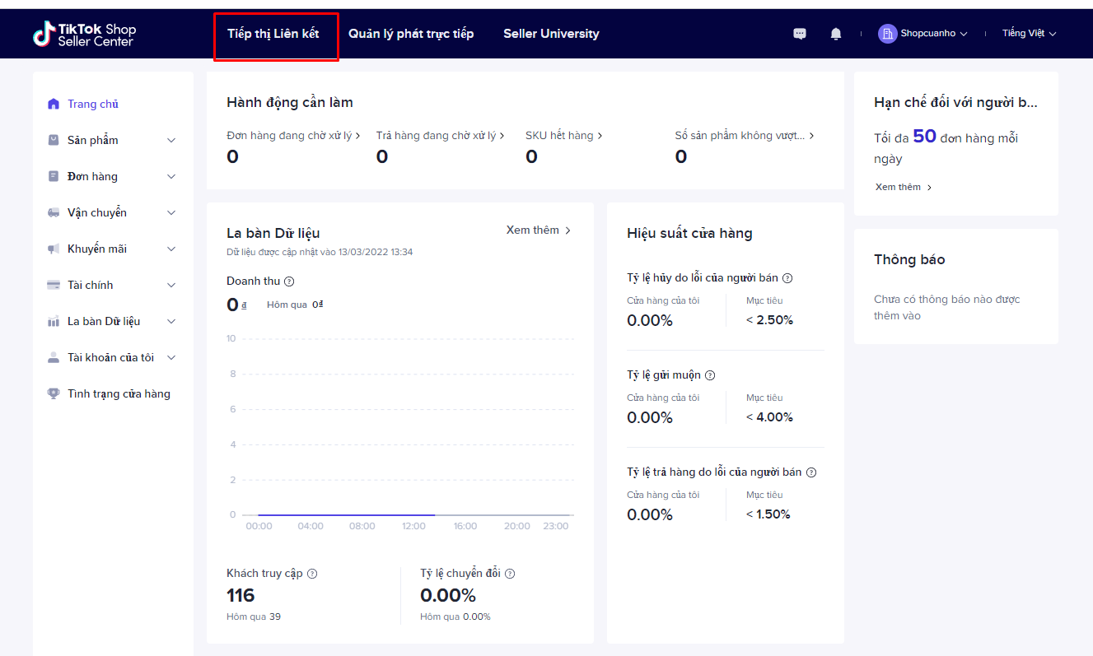The image size is (1093, 656).
Task: Open SKU hết hàng link
Action: [x=564, y=135]
